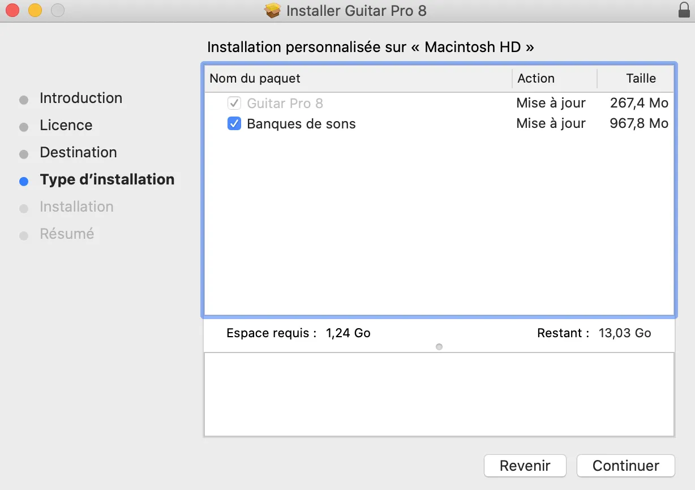Uncheck the Banques de sons checkbox

(234, 123)
